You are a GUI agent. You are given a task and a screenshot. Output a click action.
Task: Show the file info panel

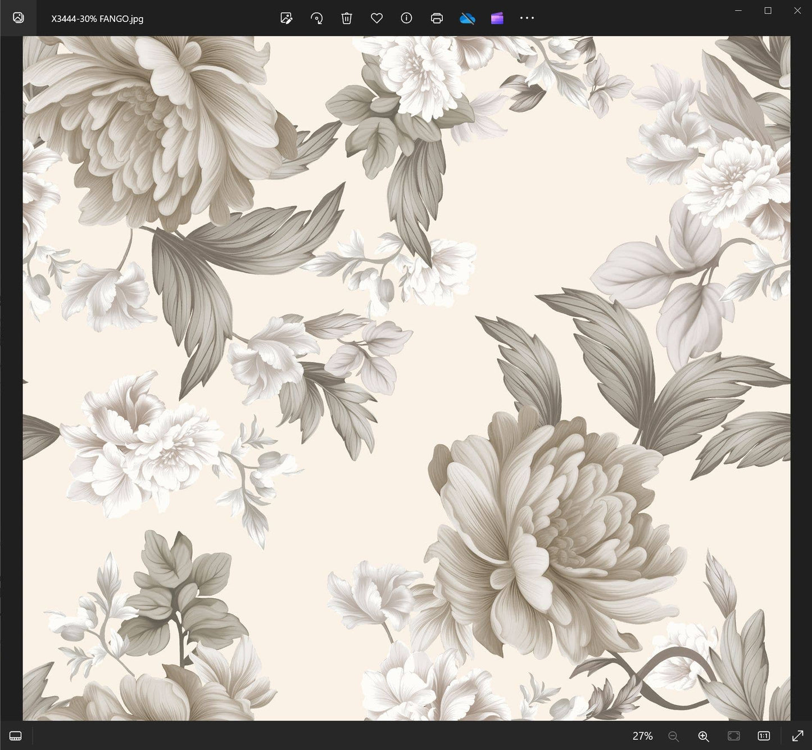(x=406, y=18)
